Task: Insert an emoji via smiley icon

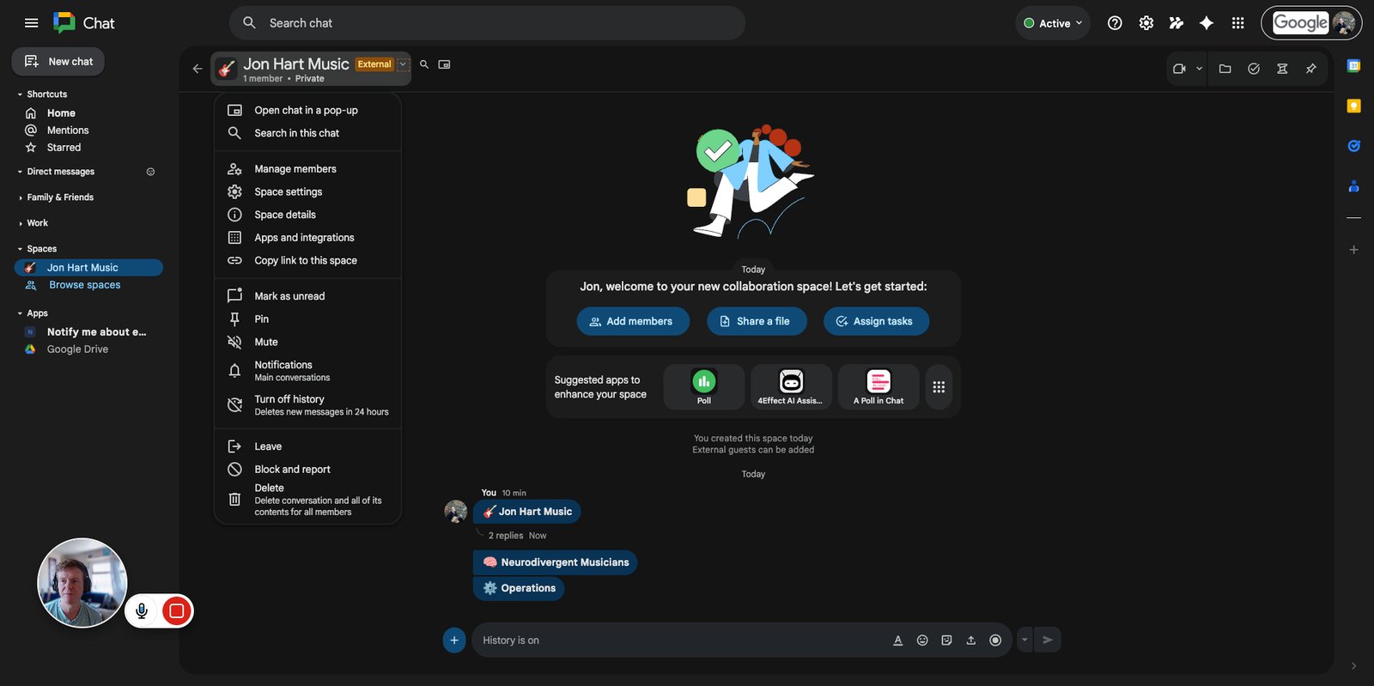Action: (922, 640)
